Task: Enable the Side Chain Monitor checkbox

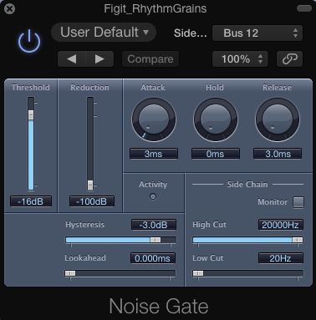Action: (x=298, y=202)
